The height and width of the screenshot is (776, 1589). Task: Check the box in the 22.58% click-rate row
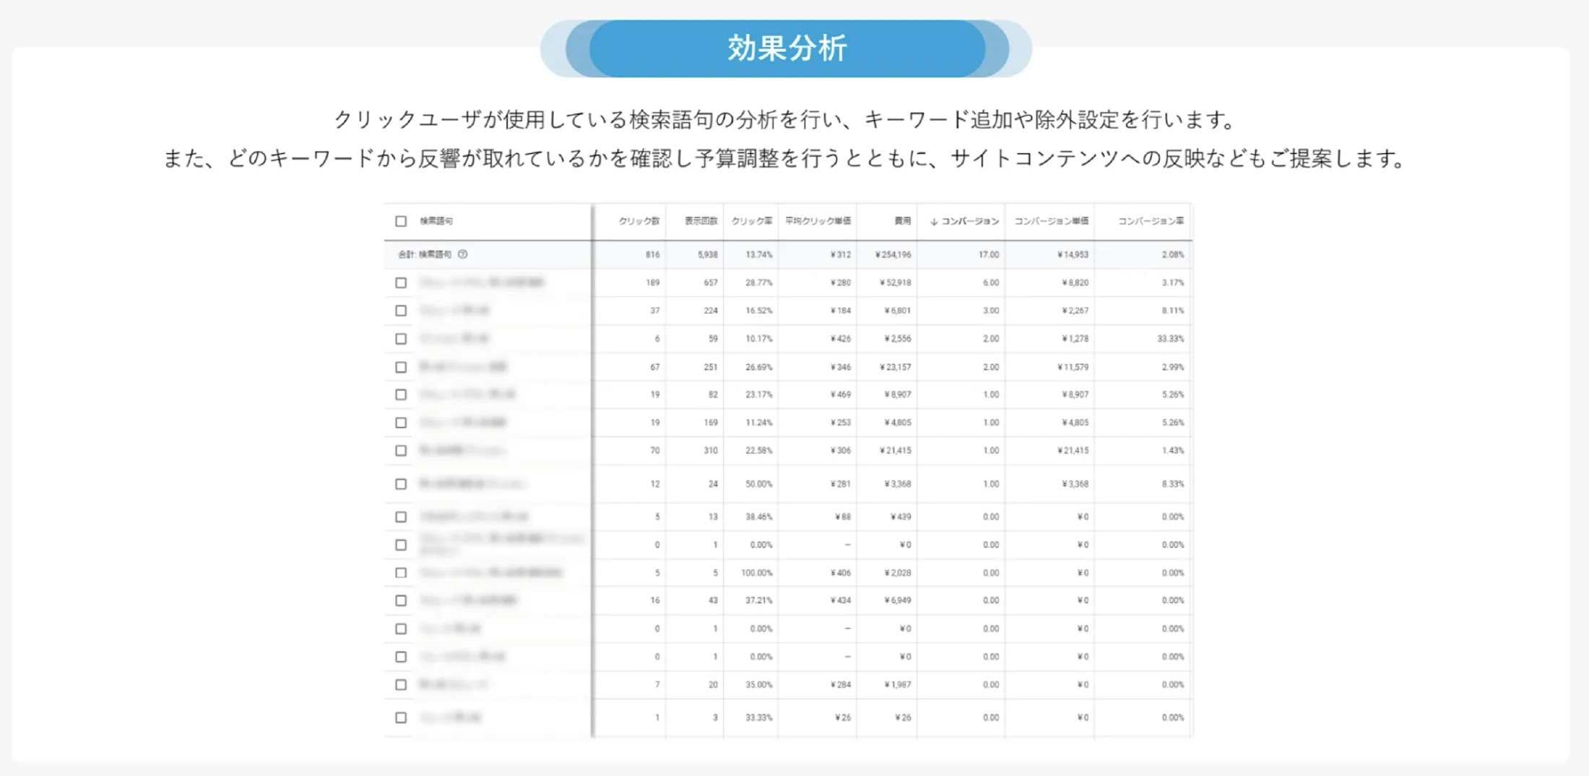(401, 450)
